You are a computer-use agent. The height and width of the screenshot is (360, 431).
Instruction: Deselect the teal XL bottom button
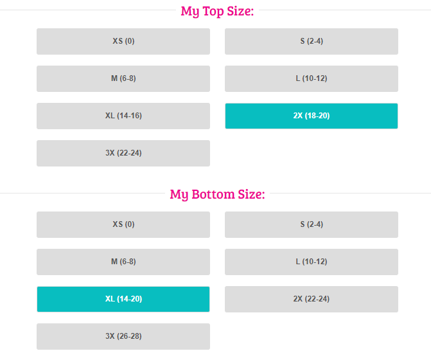pyautogui.click(x=123, y=299)
